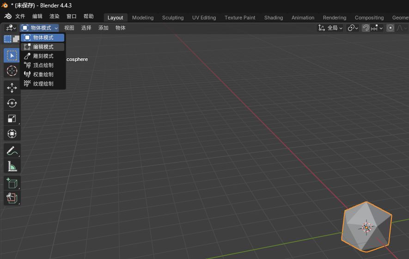
Task: Activate the Move tool
Action: point(12,88)
